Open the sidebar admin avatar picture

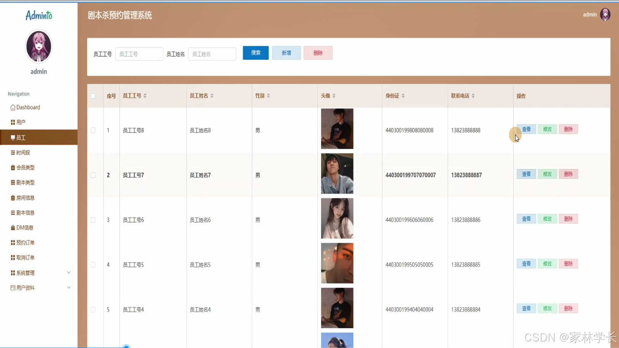(x=39, y=46)
